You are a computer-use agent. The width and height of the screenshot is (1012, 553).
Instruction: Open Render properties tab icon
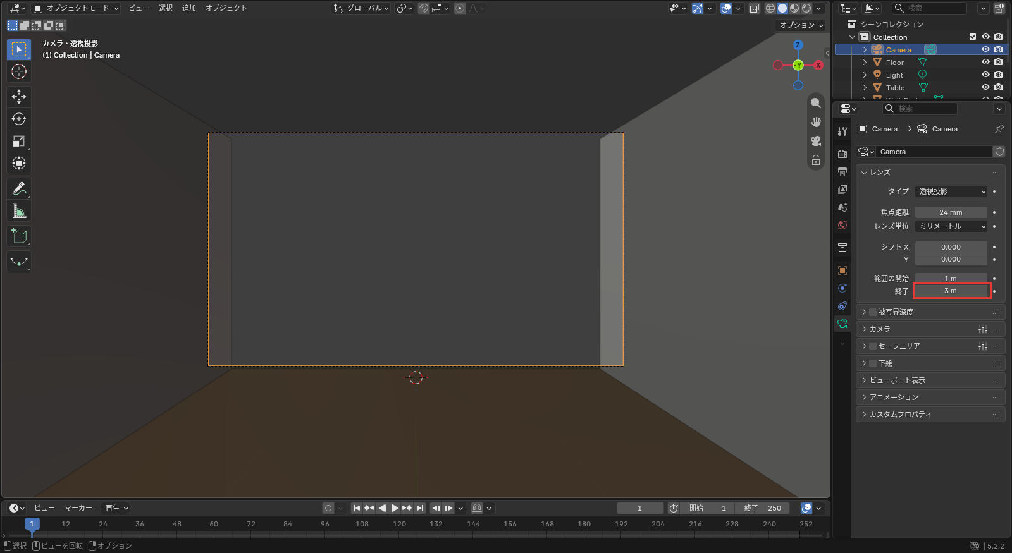click(842, 154)
